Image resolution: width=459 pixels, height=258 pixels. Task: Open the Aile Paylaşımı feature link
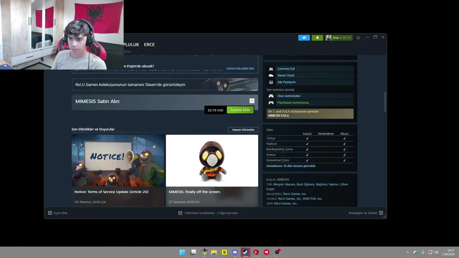click(x=286, y=82)
